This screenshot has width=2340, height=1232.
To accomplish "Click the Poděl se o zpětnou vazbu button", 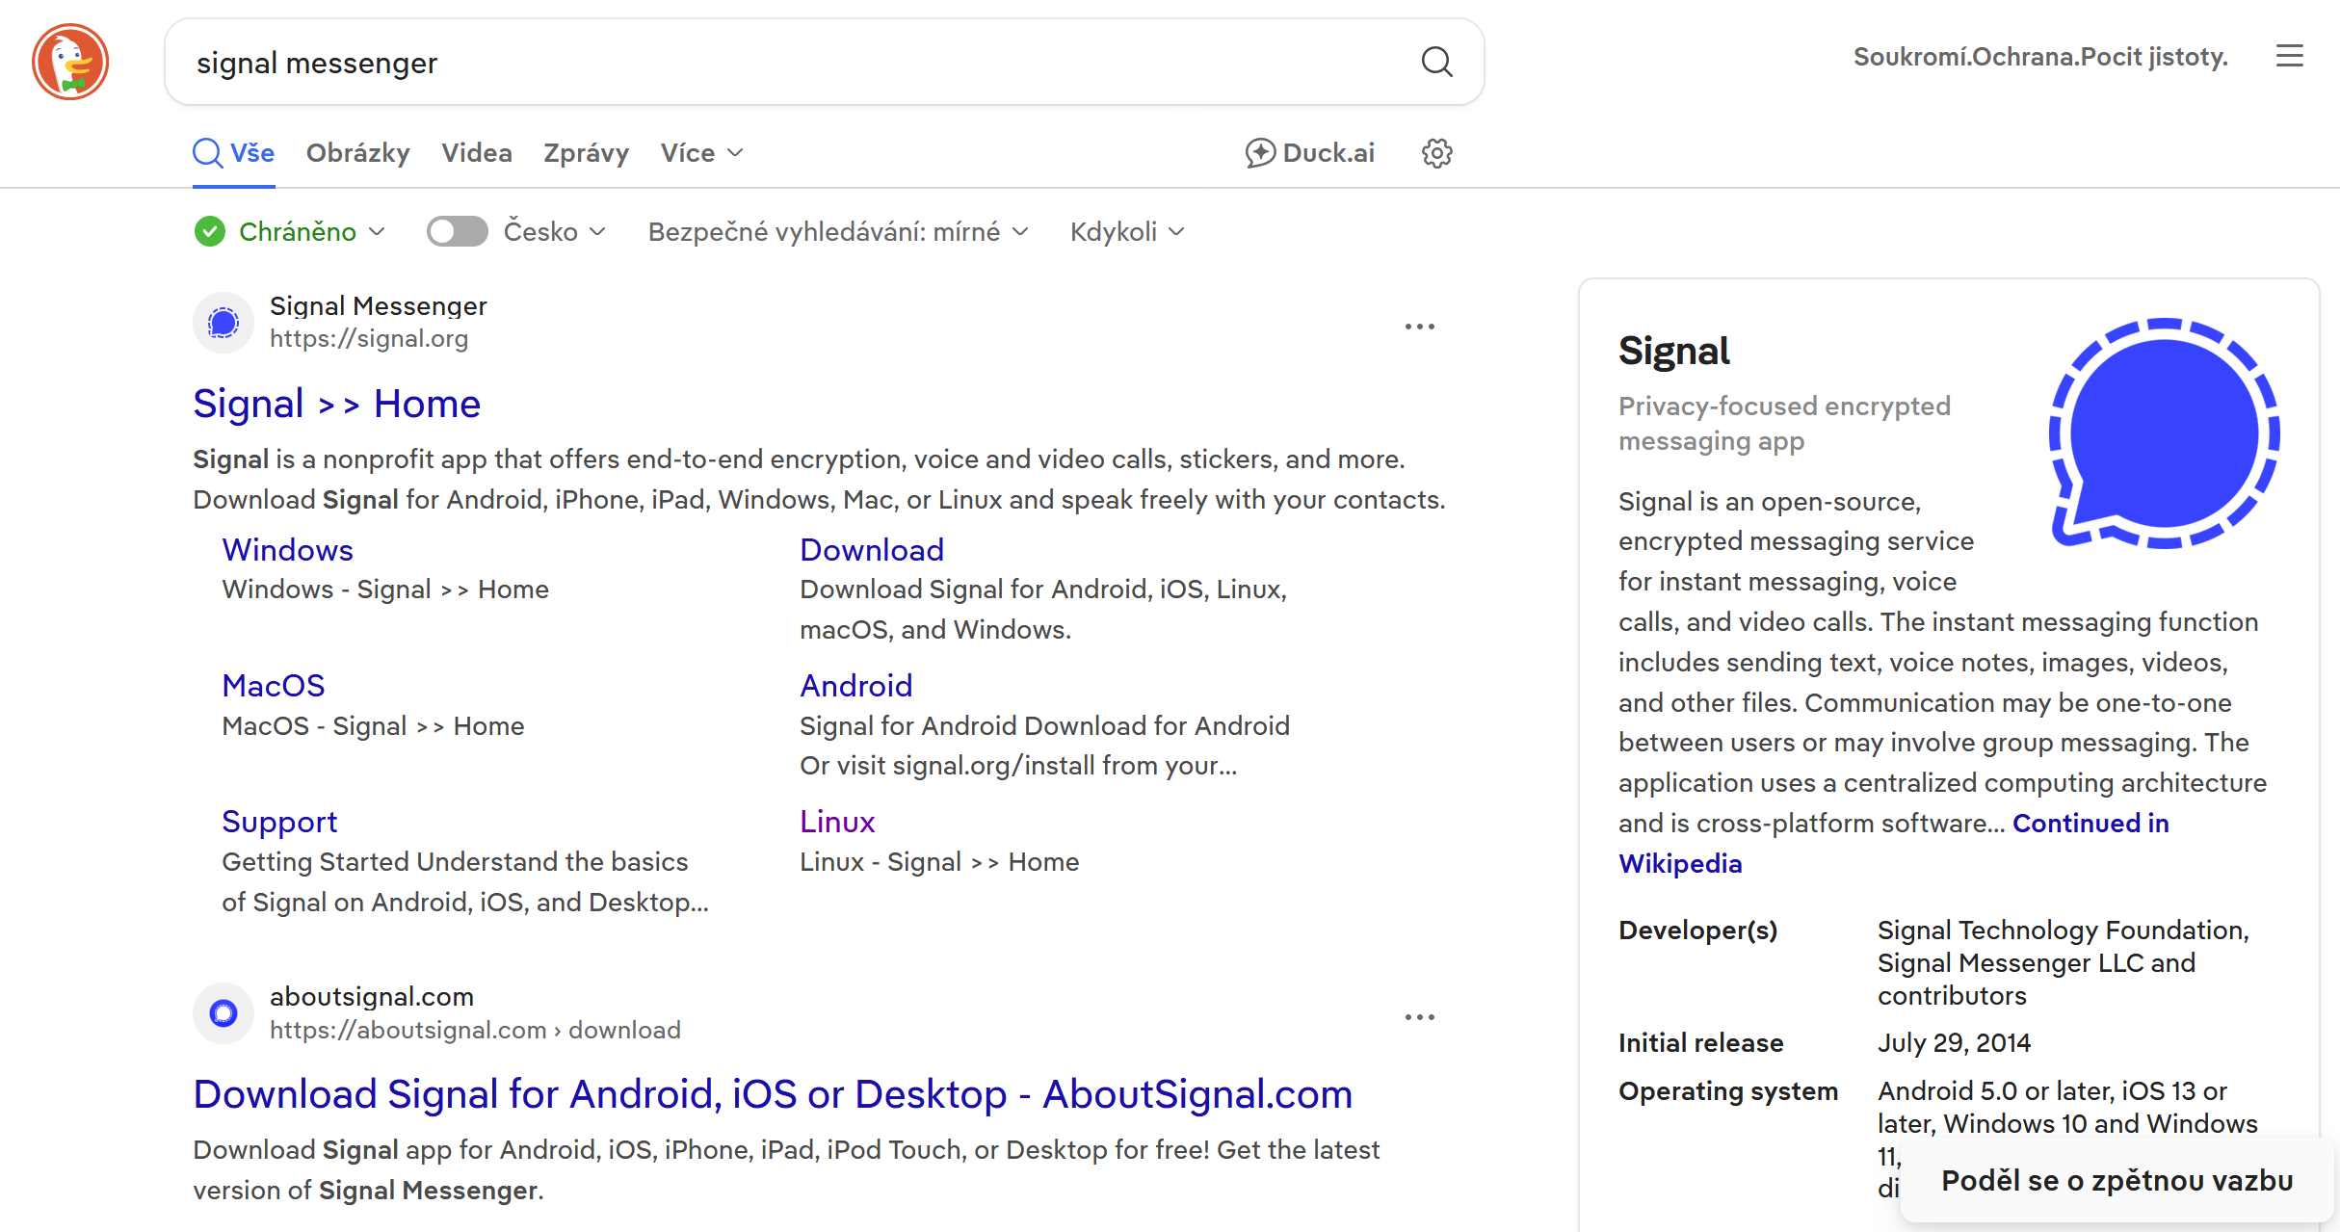I will click(x=2117, y=1181).
